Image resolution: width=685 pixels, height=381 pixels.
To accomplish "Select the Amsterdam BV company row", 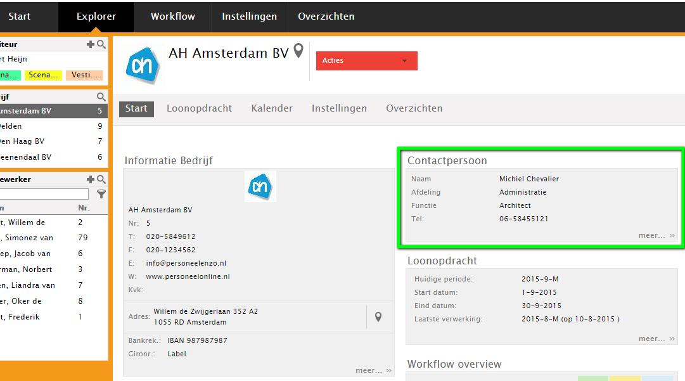I will click(x=54, y=111).
